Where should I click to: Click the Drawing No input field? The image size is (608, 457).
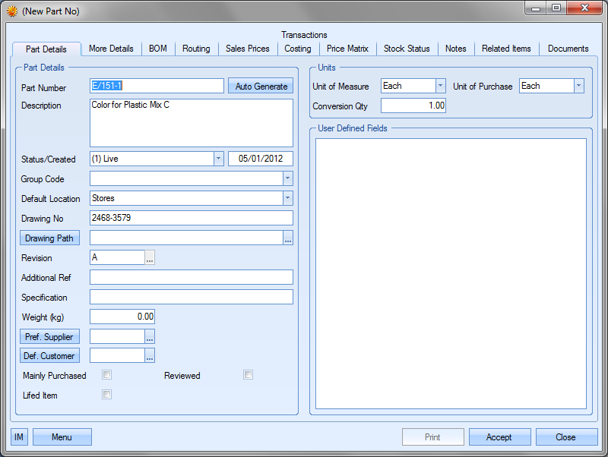click(x=191, y=219)
